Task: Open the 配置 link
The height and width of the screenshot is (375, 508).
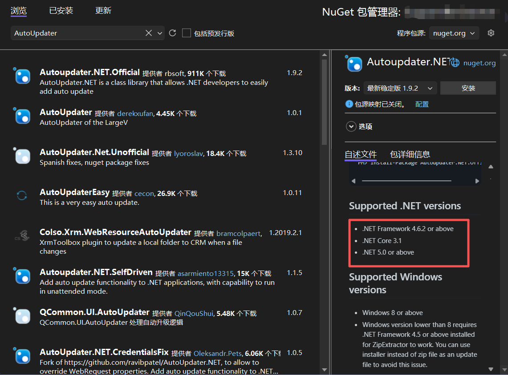Action: pyautogui.click(x=422, y=104)
